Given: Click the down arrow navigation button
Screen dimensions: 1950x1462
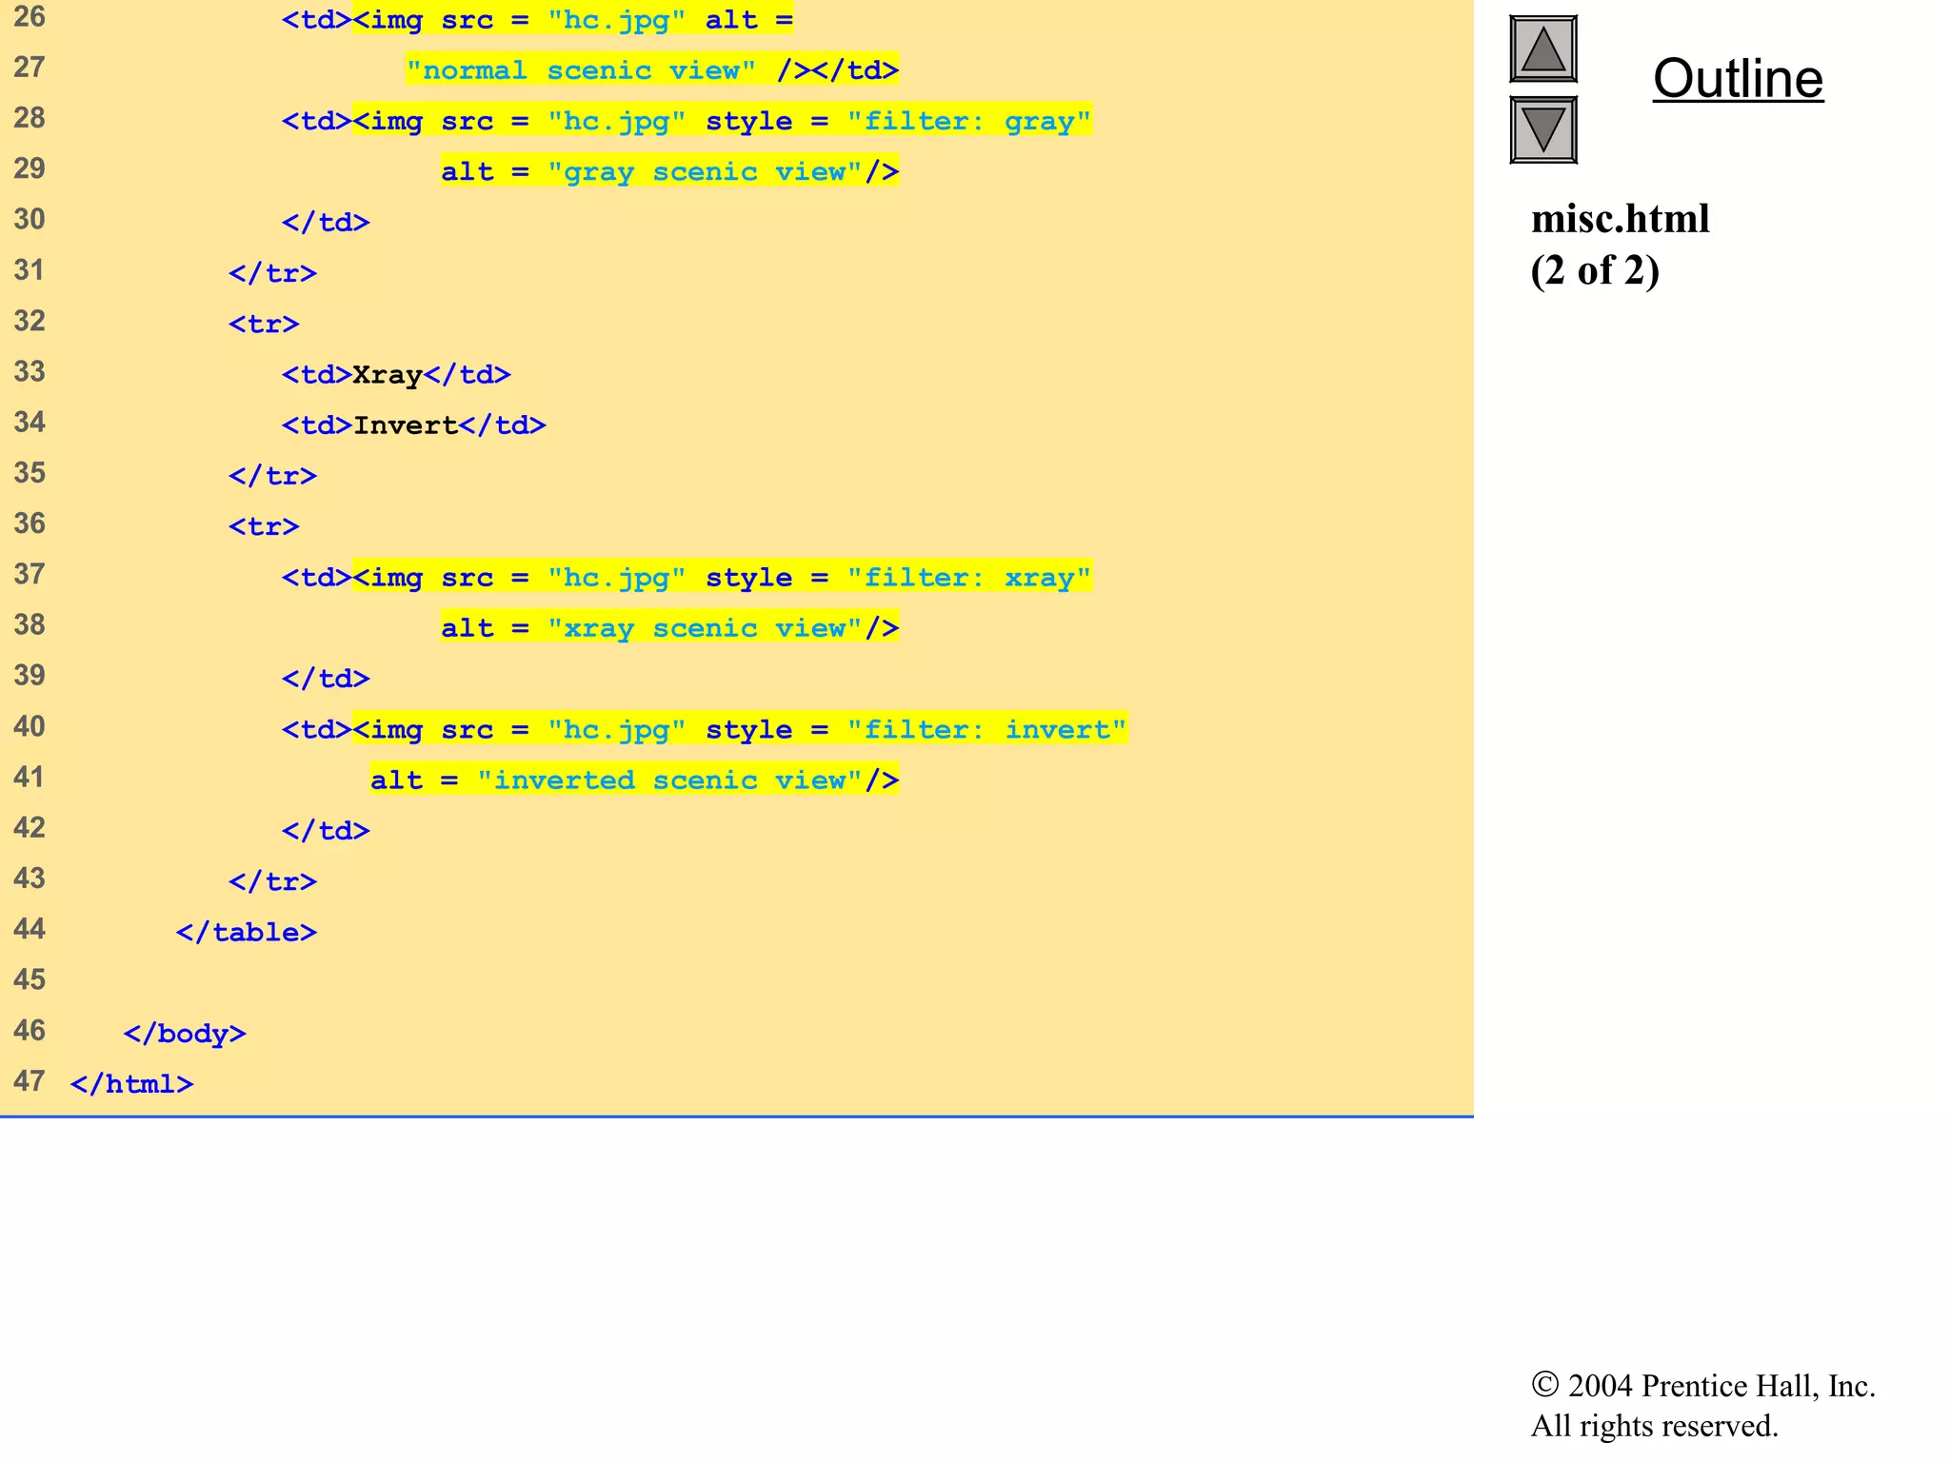Looking at the screenshot, I should point(1542,129).
